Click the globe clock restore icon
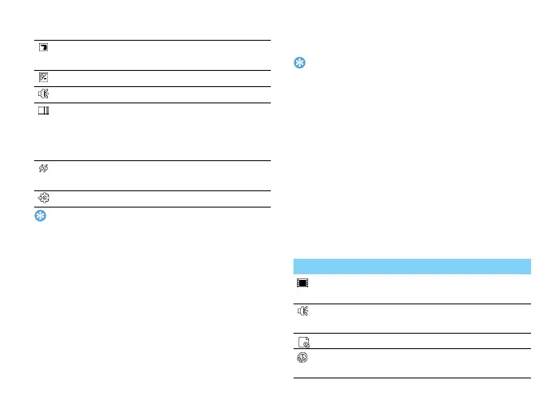The image size is (553, 415). (303, 358)
